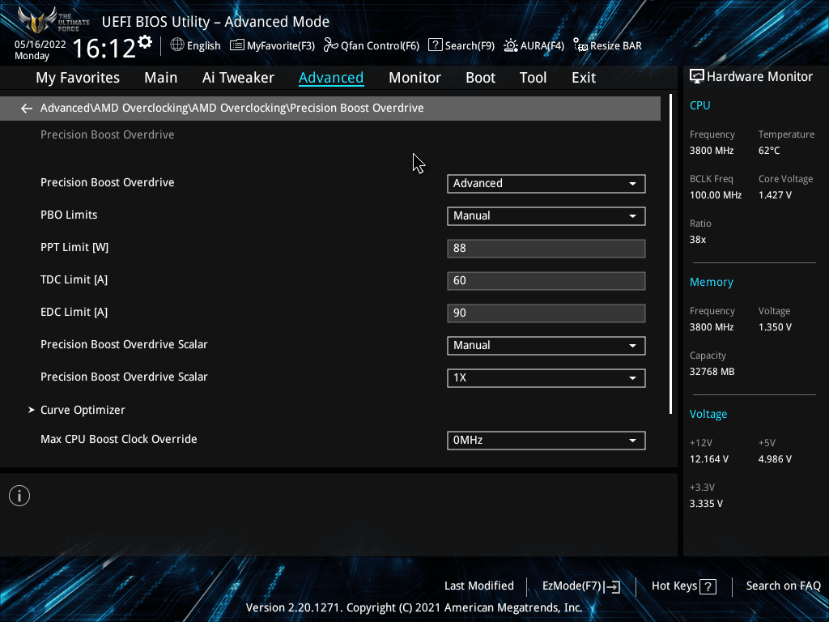Select the EDC Limit [A] label
Screen dimensions: 829x622
74,312
